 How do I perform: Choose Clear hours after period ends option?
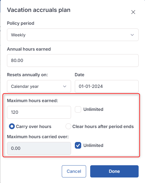pos(68,126)
